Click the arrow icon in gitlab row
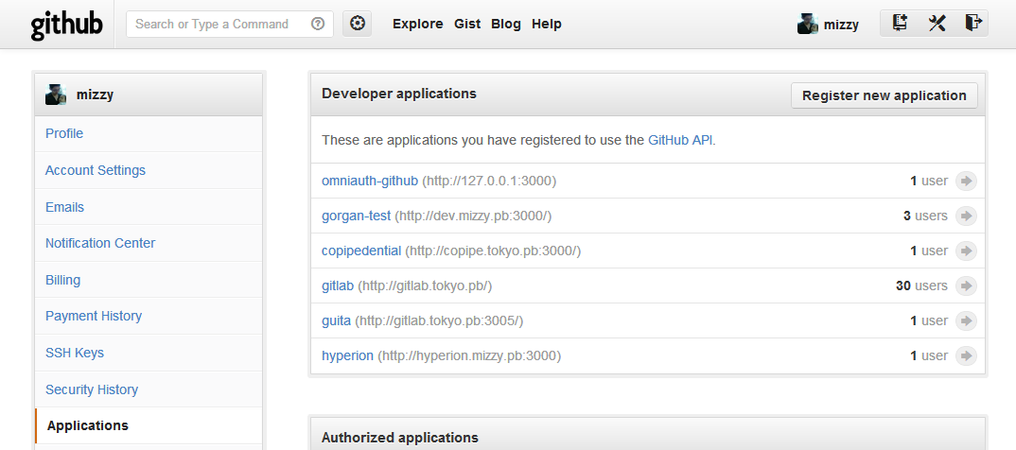Screen dimensions: 1016x450 click(x=966, y=286)
